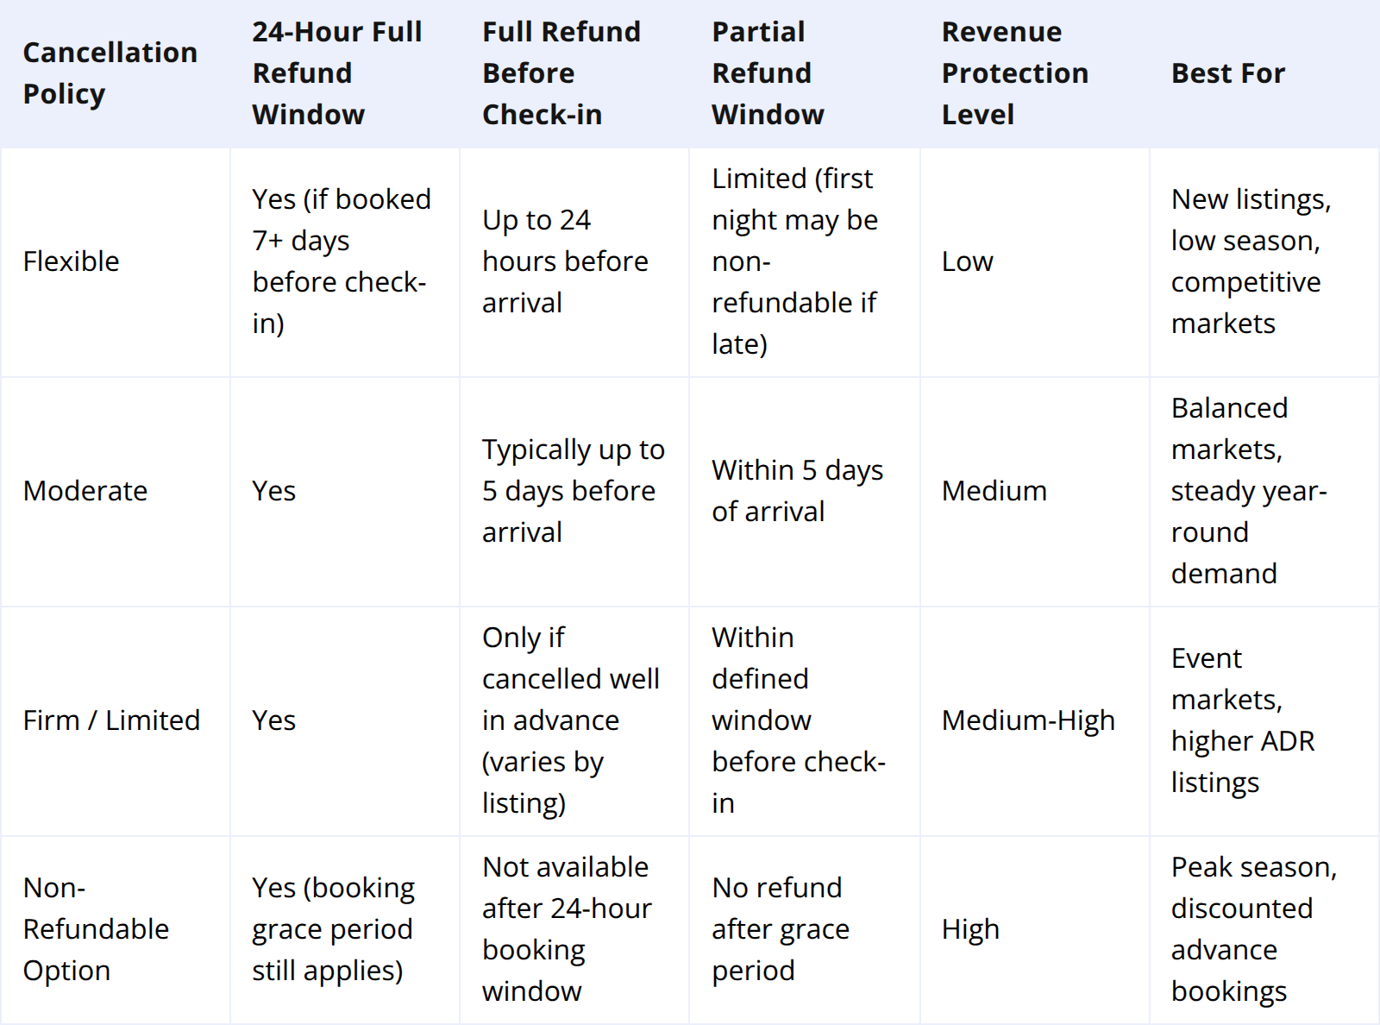Screen dimensions: 1380x1025
Task: Select the Revenue Protection Level header
Action: (1014, 73)
